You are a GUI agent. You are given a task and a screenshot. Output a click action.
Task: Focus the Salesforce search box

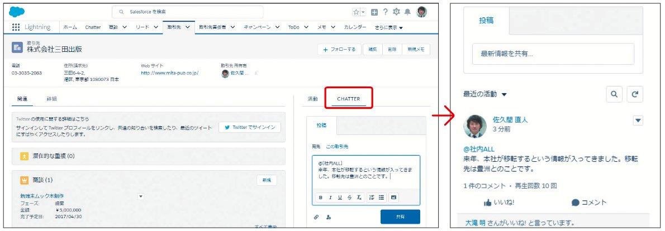coord(187,12)
